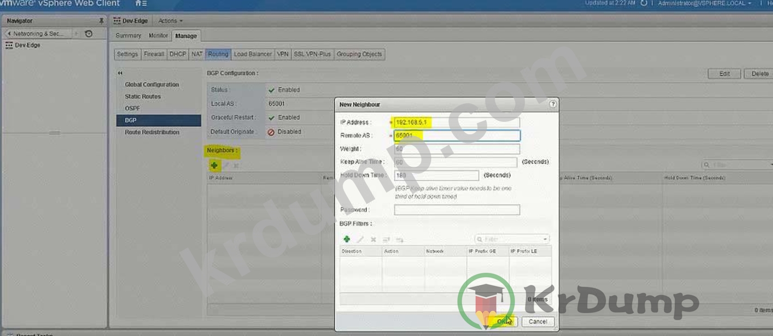
Task: Click Cancel in New Neighbour dialog
Action: click(x=538, y=322)
